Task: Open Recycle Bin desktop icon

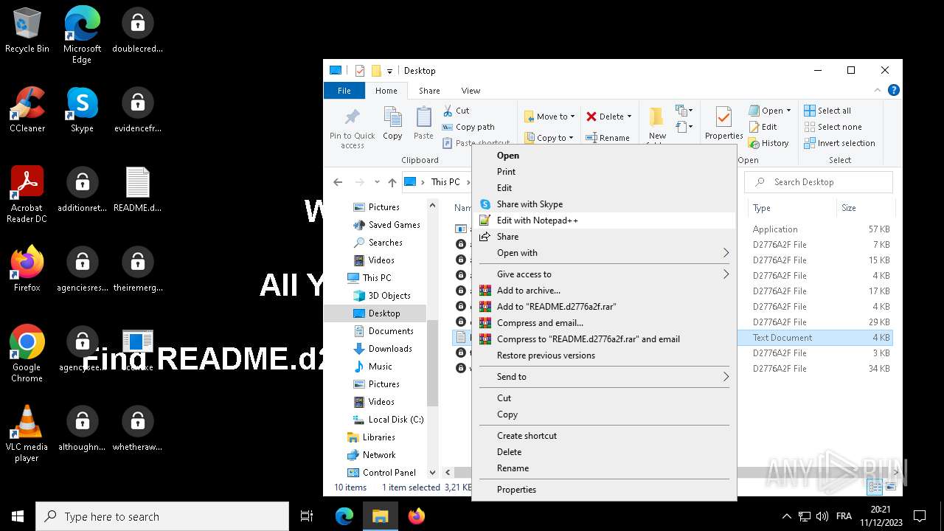Action: (27, 31)
